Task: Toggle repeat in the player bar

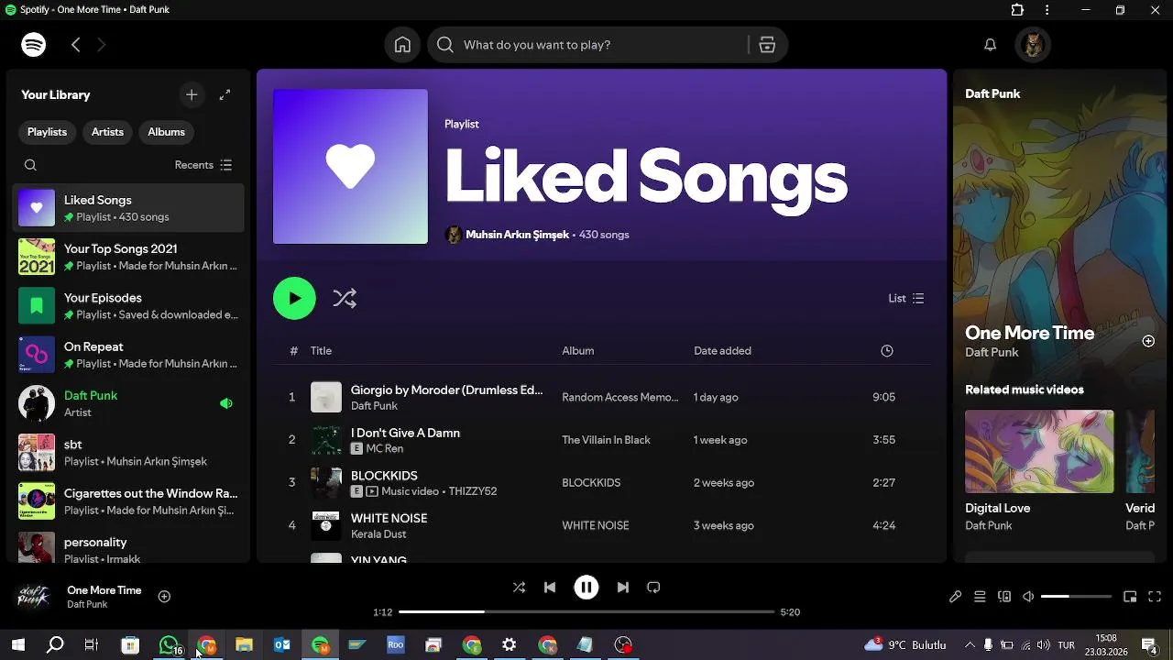Action: (653, 588)
